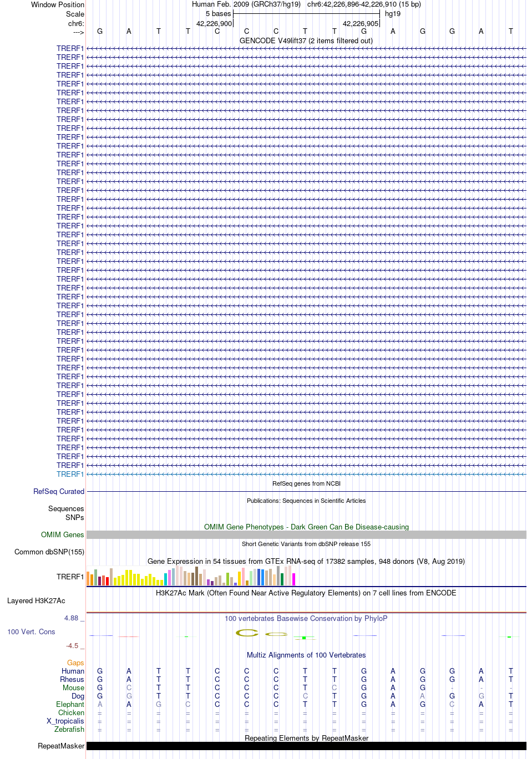Viewport: 527px width, 759px height.
Task: Open Short Genetic Variants dbSNP 155 title
Action: 306,544
